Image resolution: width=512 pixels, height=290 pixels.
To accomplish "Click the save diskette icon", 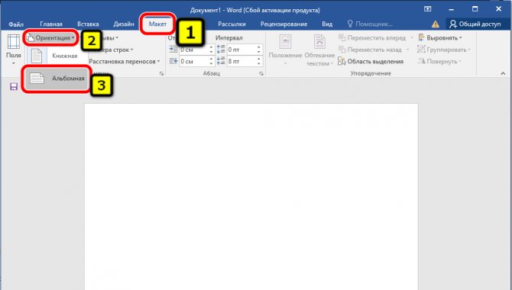I will coord(14,86).
